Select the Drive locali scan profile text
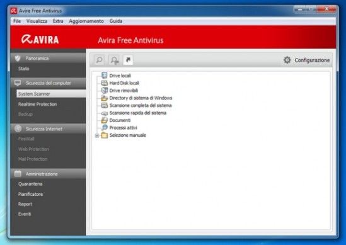The height and width of the screenshot is (245, 346). (x=120, y=76)
